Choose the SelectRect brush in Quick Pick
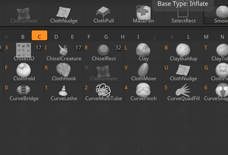 tap(183, 15)
